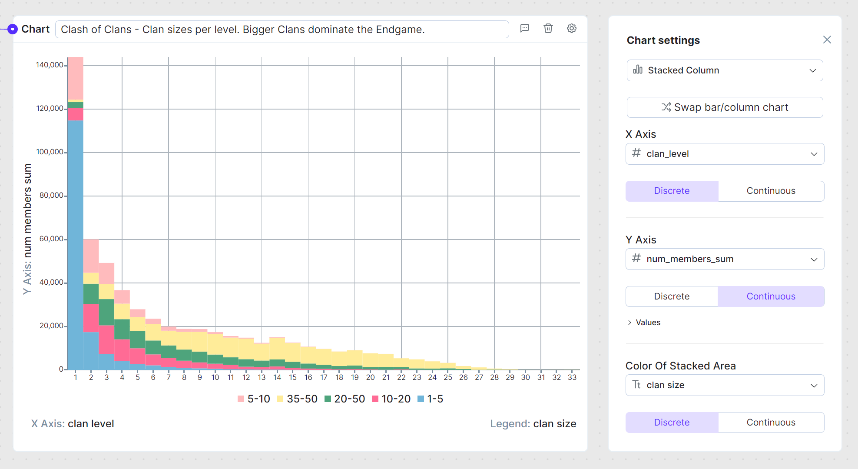
Task: Open the clan size color dropdown
Action: tap(725, 385)
